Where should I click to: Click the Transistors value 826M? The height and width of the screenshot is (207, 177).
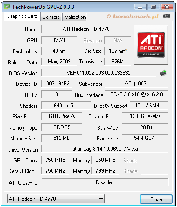[118, 62]
